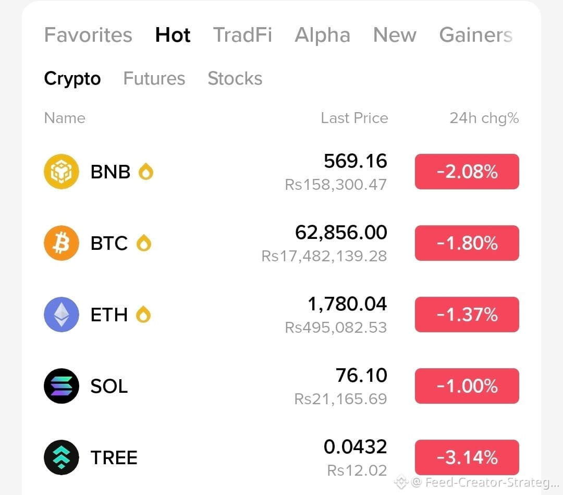The width and height of the screenshot is (563, 495).
Task: Select the Futures sub-tab
Action: tap(154, 78)
